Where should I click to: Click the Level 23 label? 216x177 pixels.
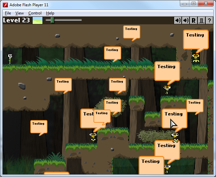(16, 20)
